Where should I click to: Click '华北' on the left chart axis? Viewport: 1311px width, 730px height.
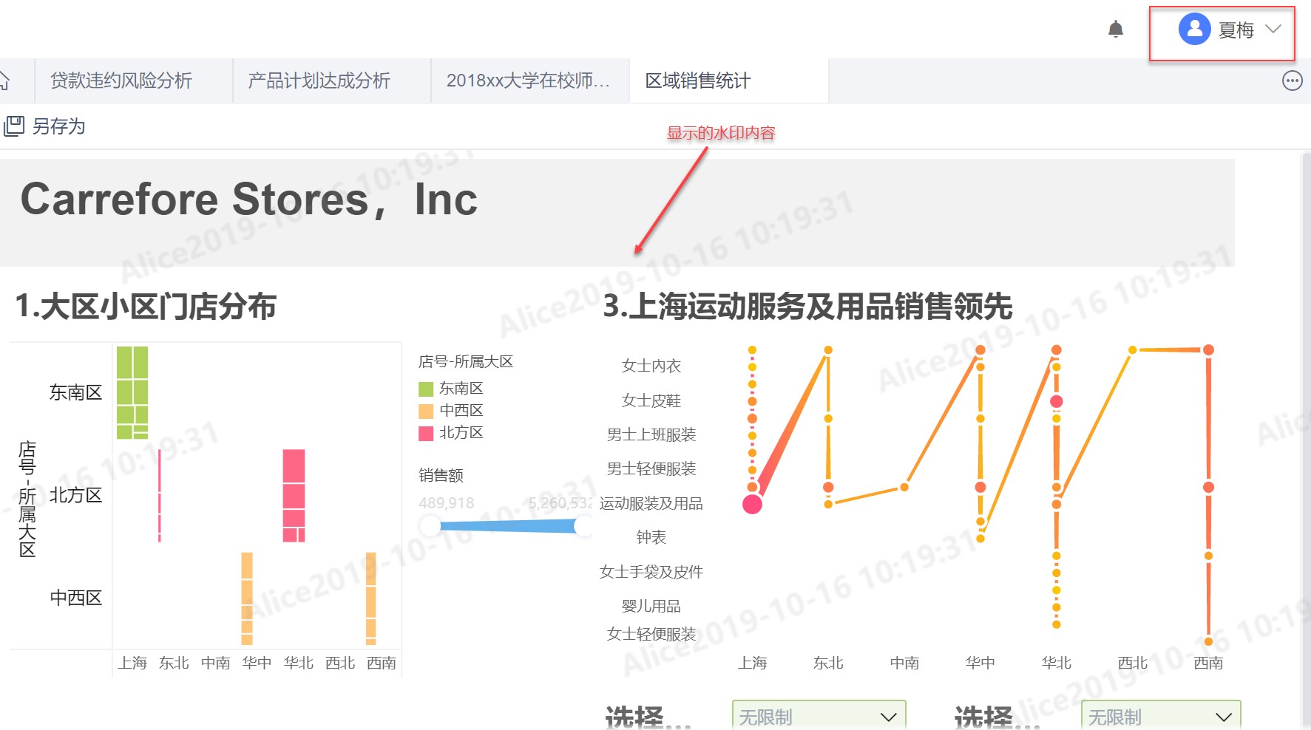[x=299, y=663]
